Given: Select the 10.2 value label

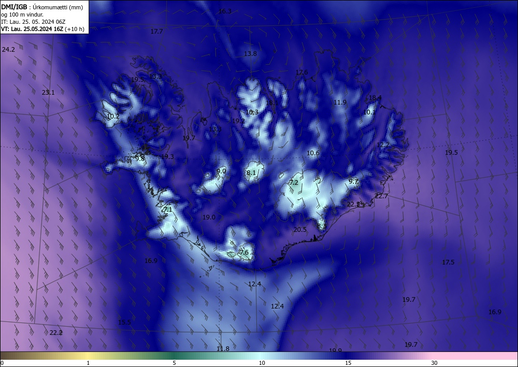Looking at the screenshot, I should pos(113,116).
